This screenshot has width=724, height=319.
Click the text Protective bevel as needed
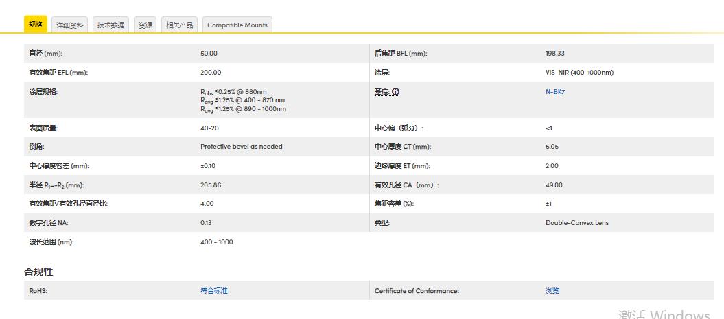click(241, 146)
